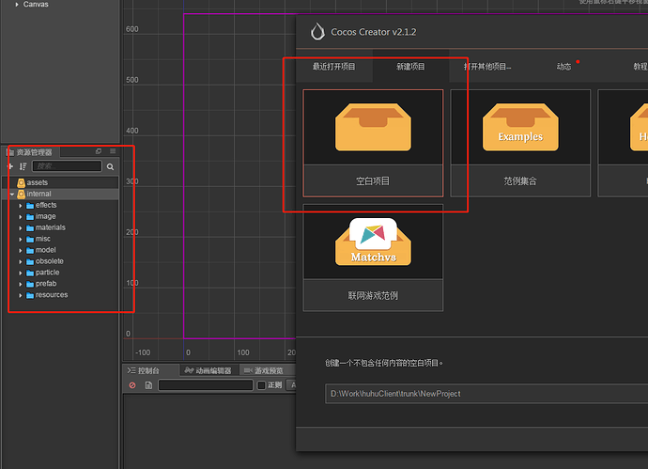Select the assets database icon
Screen dimensions: 648x469
coord(21,182)
